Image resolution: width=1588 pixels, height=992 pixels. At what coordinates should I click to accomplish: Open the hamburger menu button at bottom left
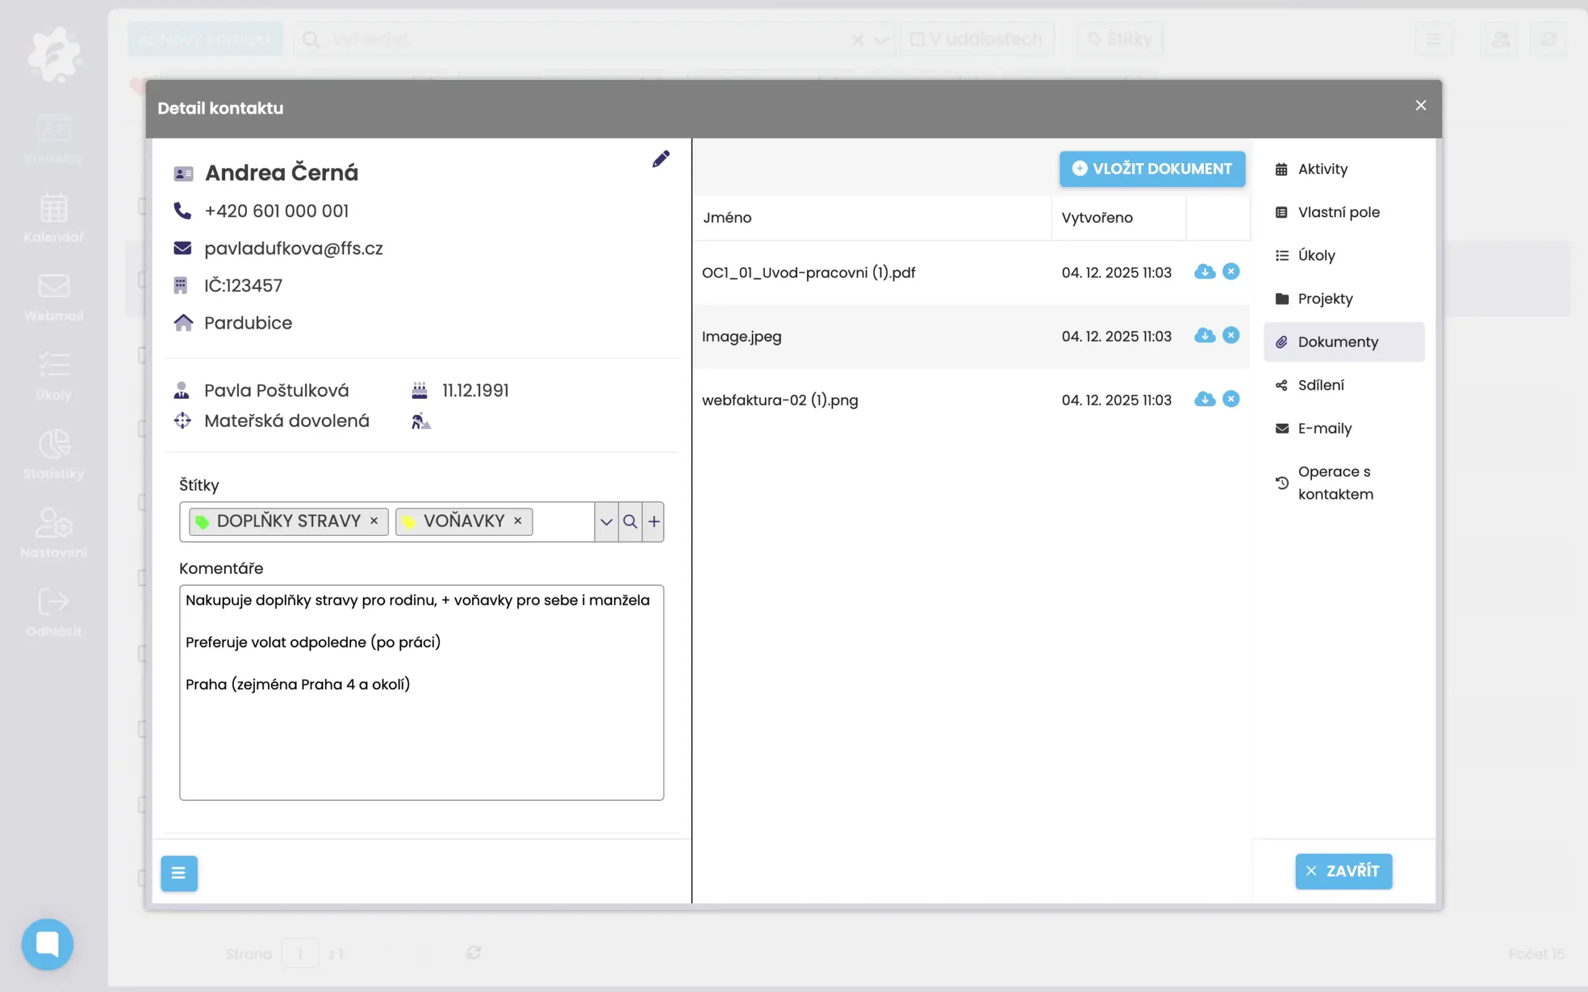[179, 874]
